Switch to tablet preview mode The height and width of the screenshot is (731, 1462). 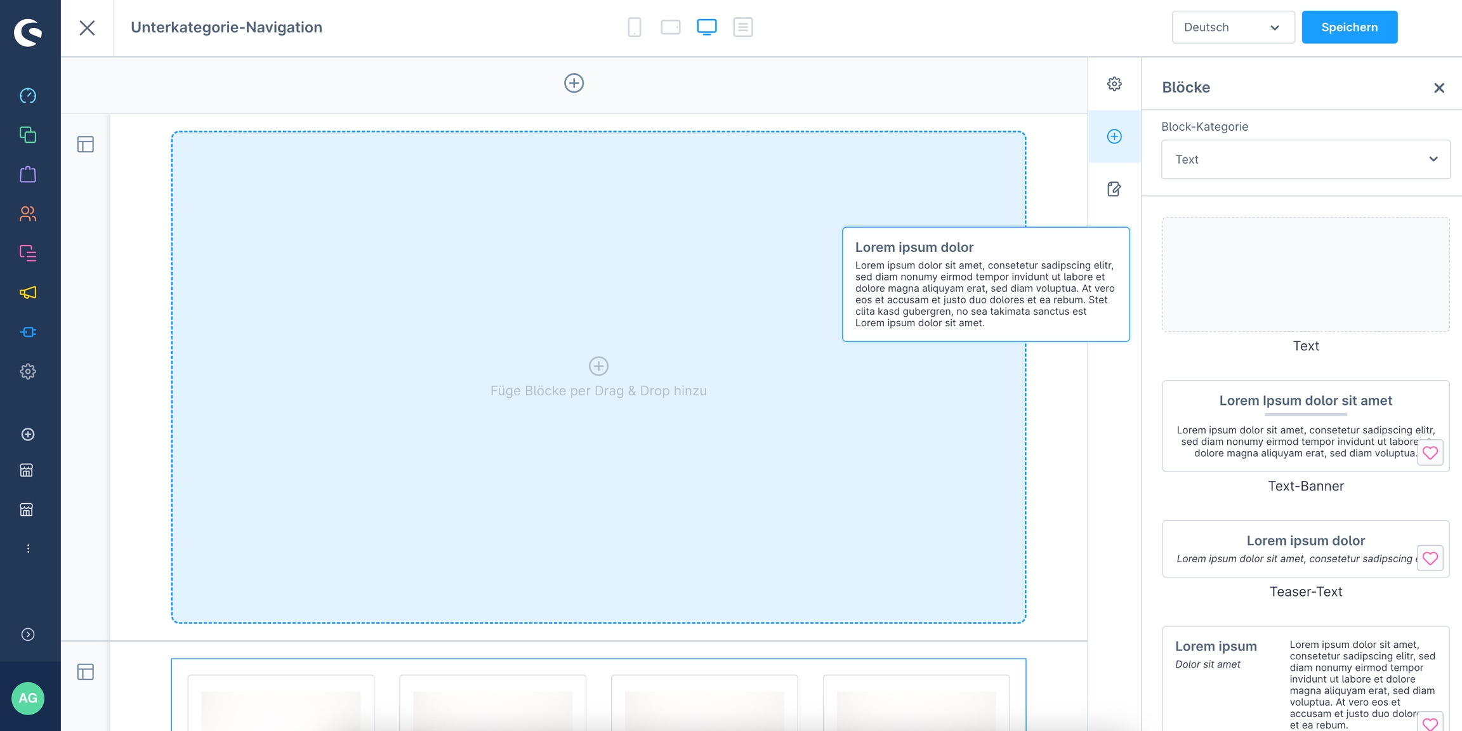[x=670, y=27]
